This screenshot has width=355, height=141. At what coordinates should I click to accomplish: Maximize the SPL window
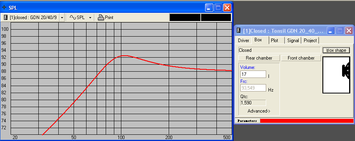click(218, 8)
